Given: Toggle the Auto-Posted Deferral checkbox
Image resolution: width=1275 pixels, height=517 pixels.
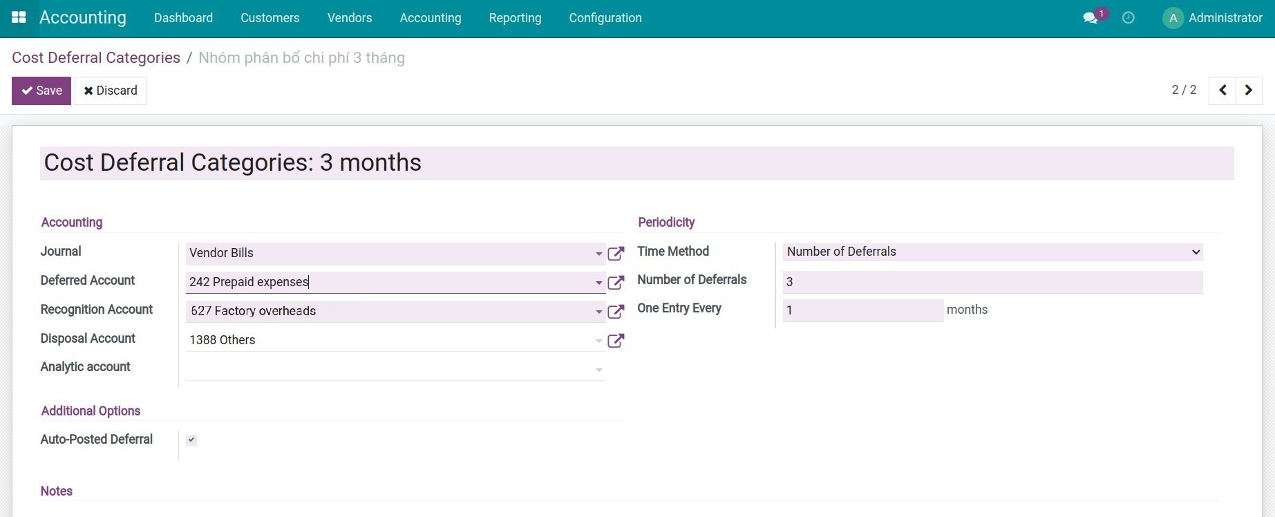Looking at the screenshot, I should (191, 440).
